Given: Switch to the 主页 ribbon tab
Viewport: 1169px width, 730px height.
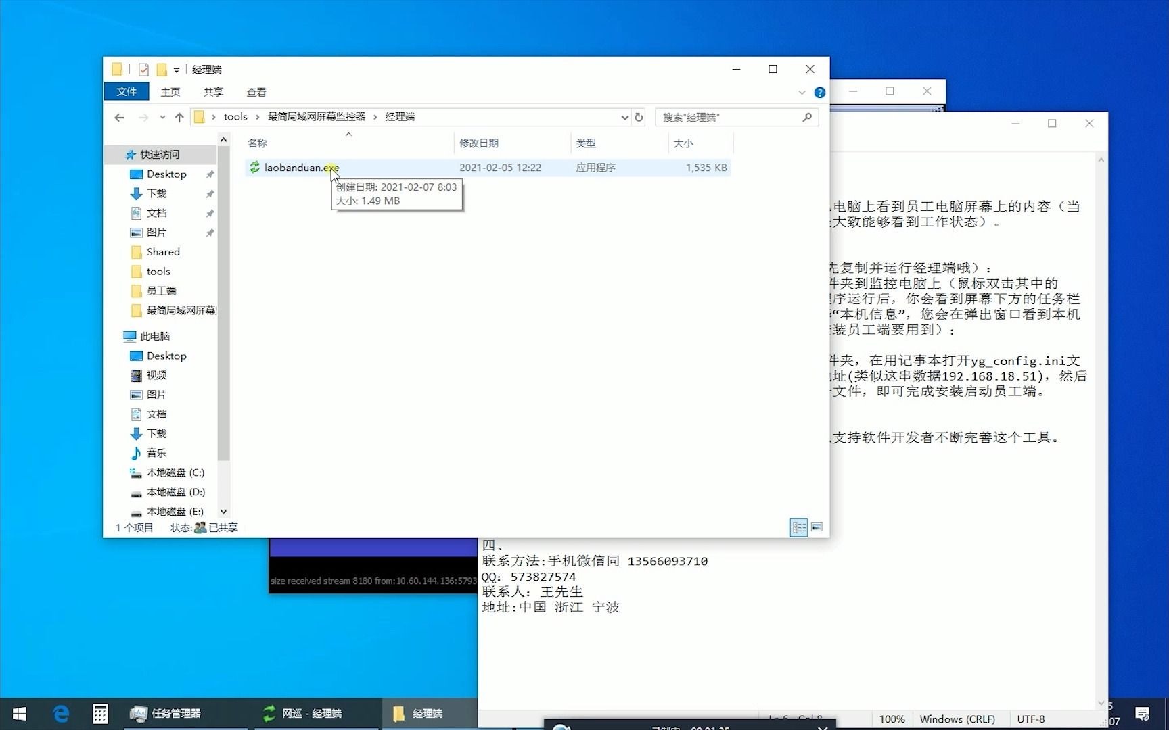Looking at the screenshot, I should point(170,92).
